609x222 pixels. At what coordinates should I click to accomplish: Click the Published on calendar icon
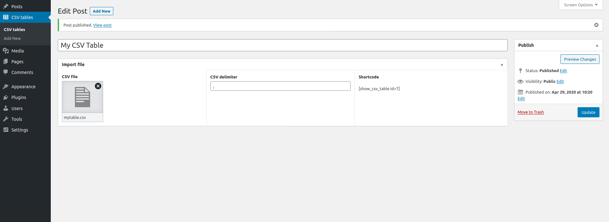520,92
